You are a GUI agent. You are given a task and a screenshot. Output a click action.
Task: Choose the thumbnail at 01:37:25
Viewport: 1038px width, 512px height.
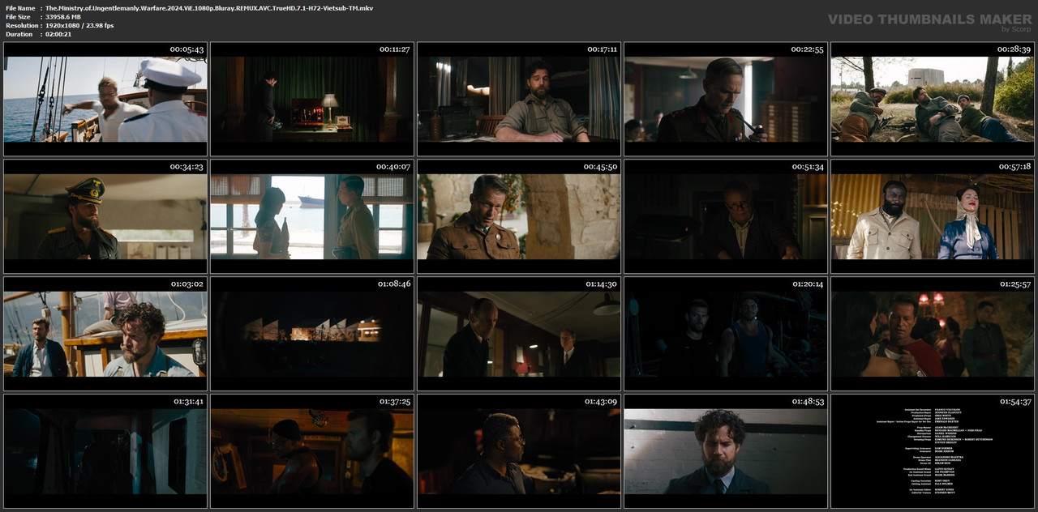(x=312, y=451)
